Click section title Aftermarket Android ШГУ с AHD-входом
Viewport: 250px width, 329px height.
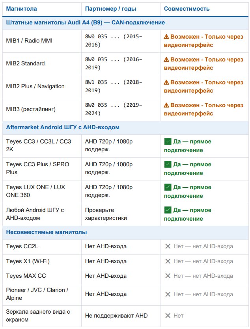(x=63, y=127)
